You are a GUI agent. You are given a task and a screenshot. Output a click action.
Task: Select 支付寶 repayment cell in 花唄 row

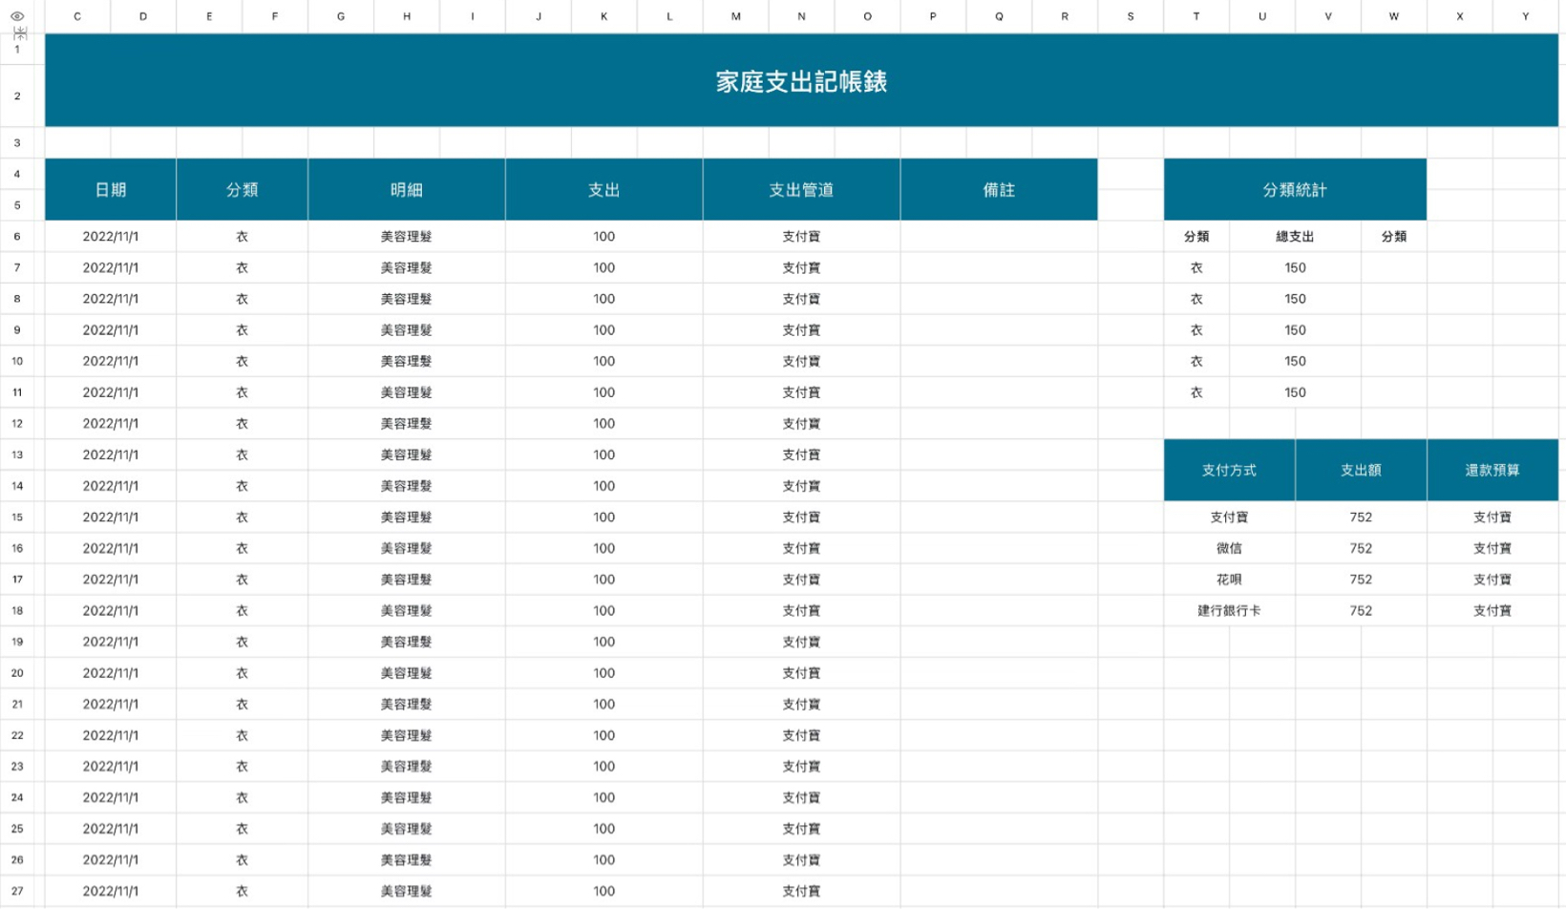(1492, 580)
